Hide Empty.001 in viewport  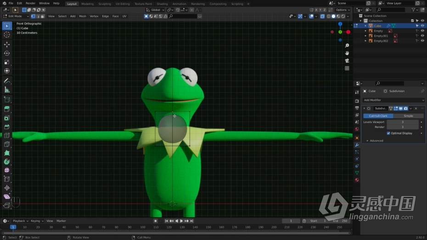pos(422,36)
